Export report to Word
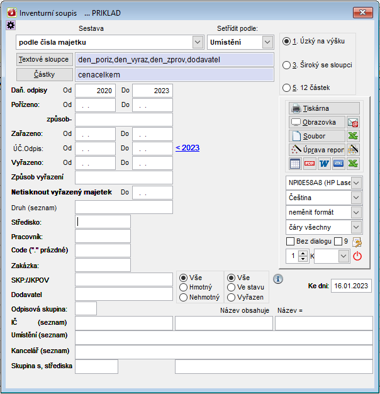 point(324,164)
